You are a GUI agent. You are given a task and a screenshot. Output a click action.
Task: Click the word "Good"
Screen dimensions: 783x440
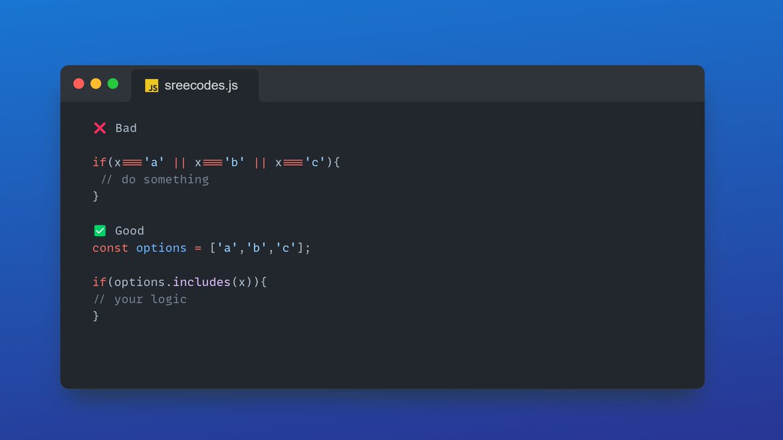click(x=129, y=231)
